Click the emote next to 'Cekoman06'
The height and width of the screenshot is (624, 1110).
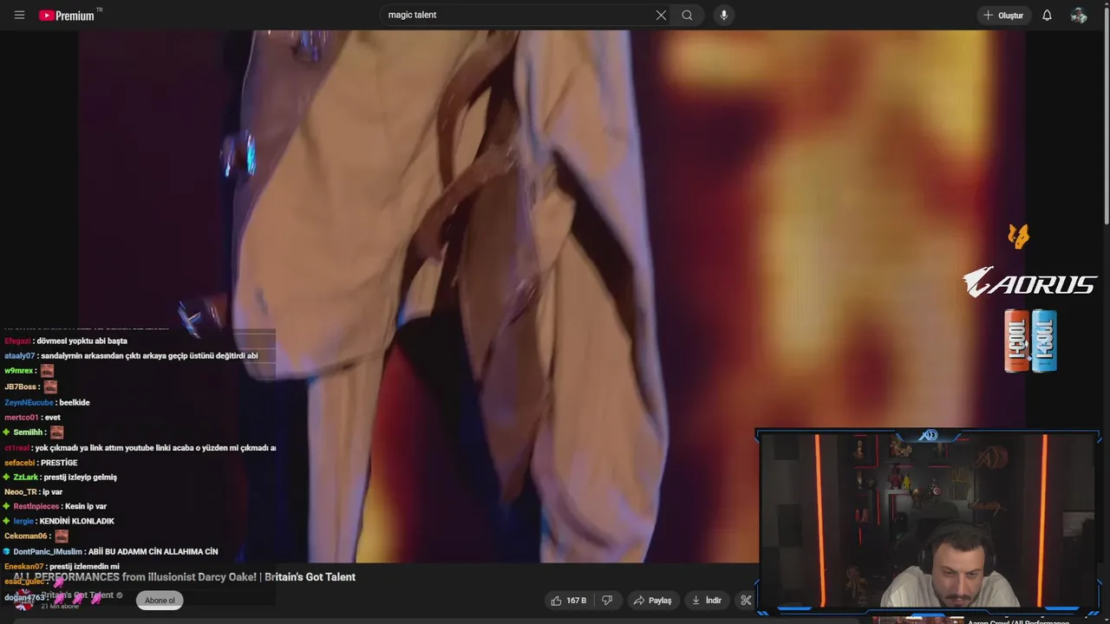click(x=62, y=536)
